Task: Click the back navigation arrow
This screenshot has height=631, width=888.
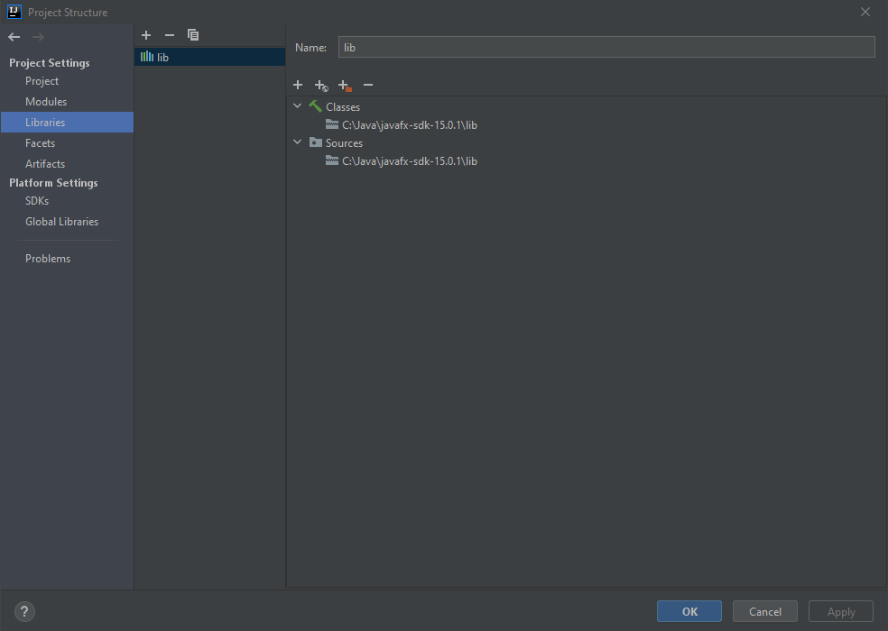Action: (14, 36)
